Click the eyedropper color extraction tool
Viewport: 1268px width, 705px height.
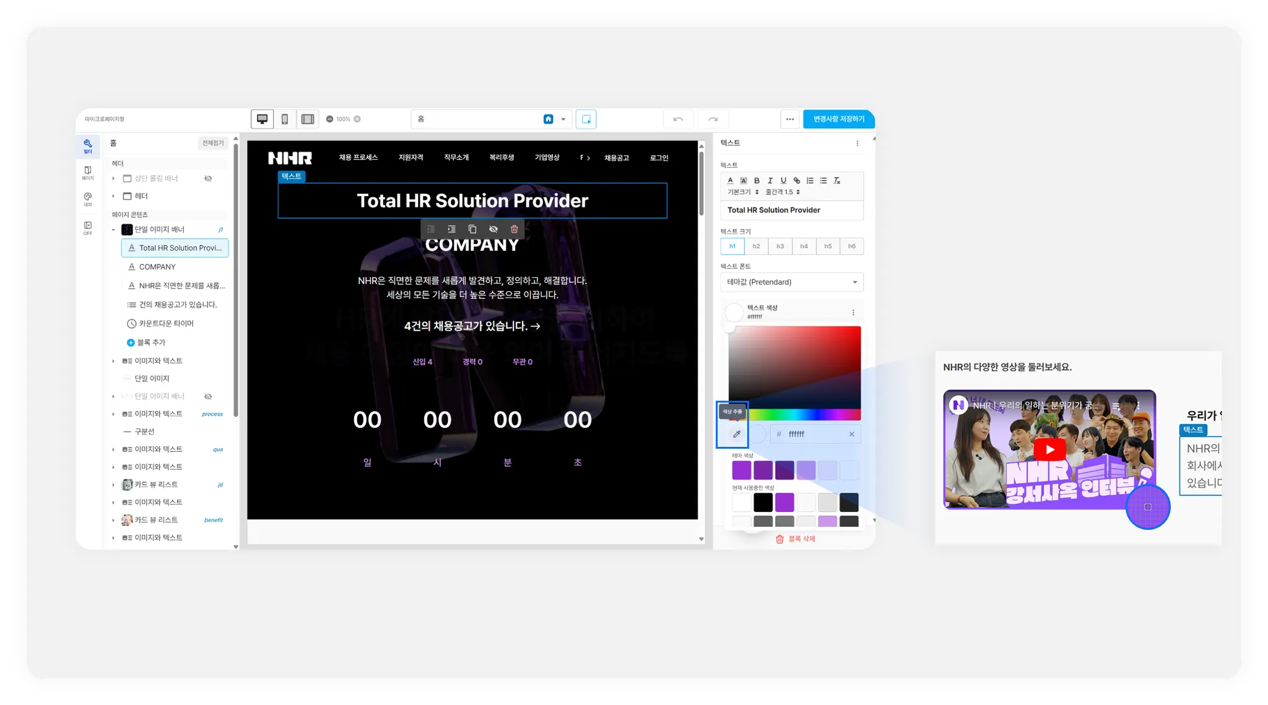coord(737,434)
